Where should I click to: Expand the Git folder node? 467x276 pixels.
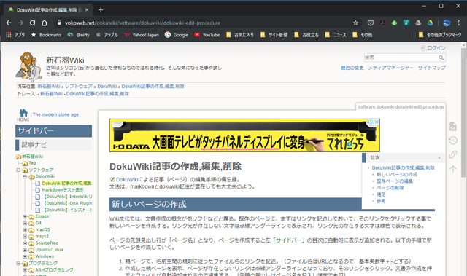coord(25,223)
